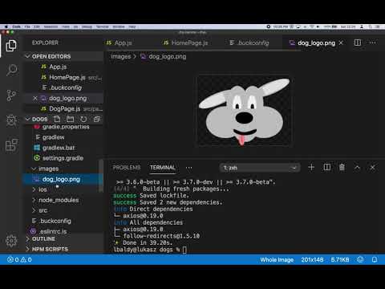Viewport: 385px width, 289px height.
Task: Open editor More Actions ellipsis menu
Action: (x=372, y=43)
